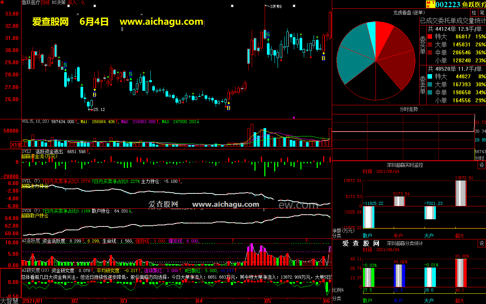This screenshot has width=486, height=304.
Task: Click the bright red 特大 buy order swatch
Action: (430, 37)
